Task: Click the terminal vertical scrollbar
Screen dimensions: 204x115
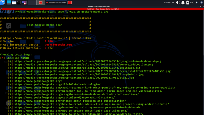Action: click(203, 32)
